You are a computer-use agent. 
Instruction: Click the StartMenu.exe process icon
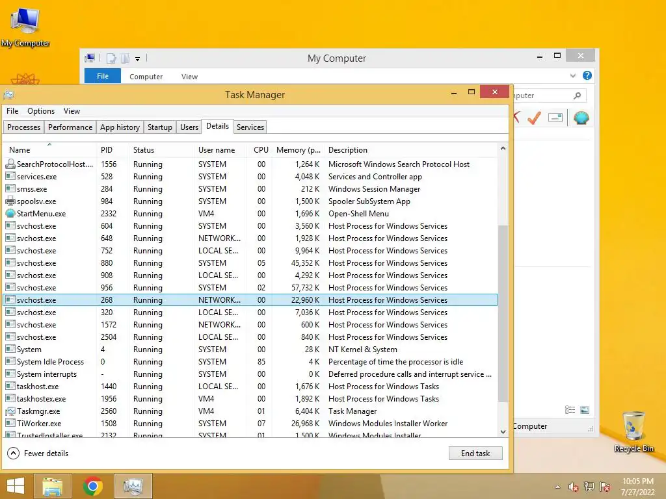[x=10, y=213]
